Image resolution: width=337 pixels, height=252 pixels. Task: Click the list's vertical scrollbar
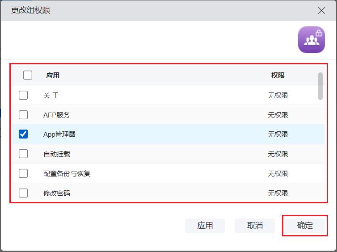(320, 86)
